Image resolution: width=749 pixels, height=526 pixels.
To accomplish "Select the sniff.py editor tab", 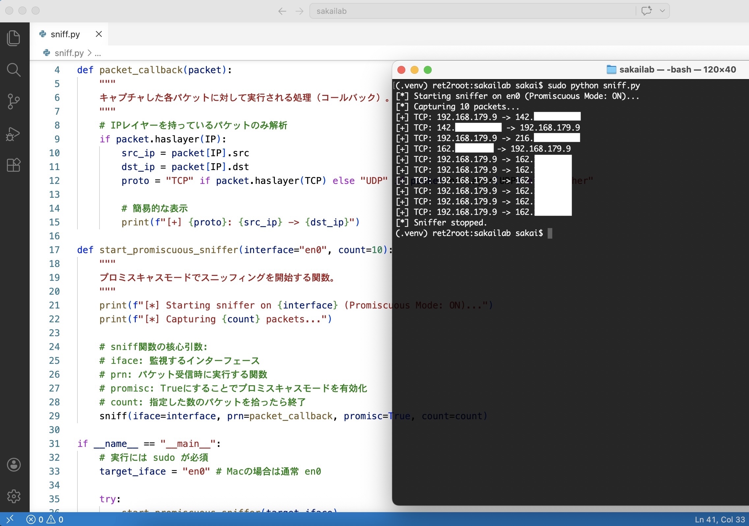I will (x=65, y=34).
